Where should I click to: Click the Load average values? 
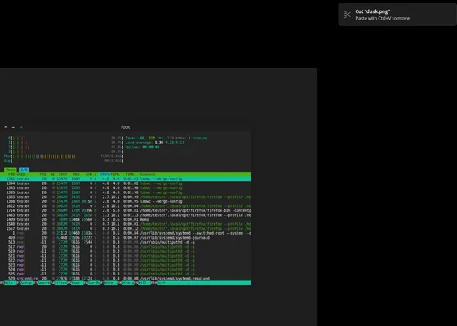170,143
